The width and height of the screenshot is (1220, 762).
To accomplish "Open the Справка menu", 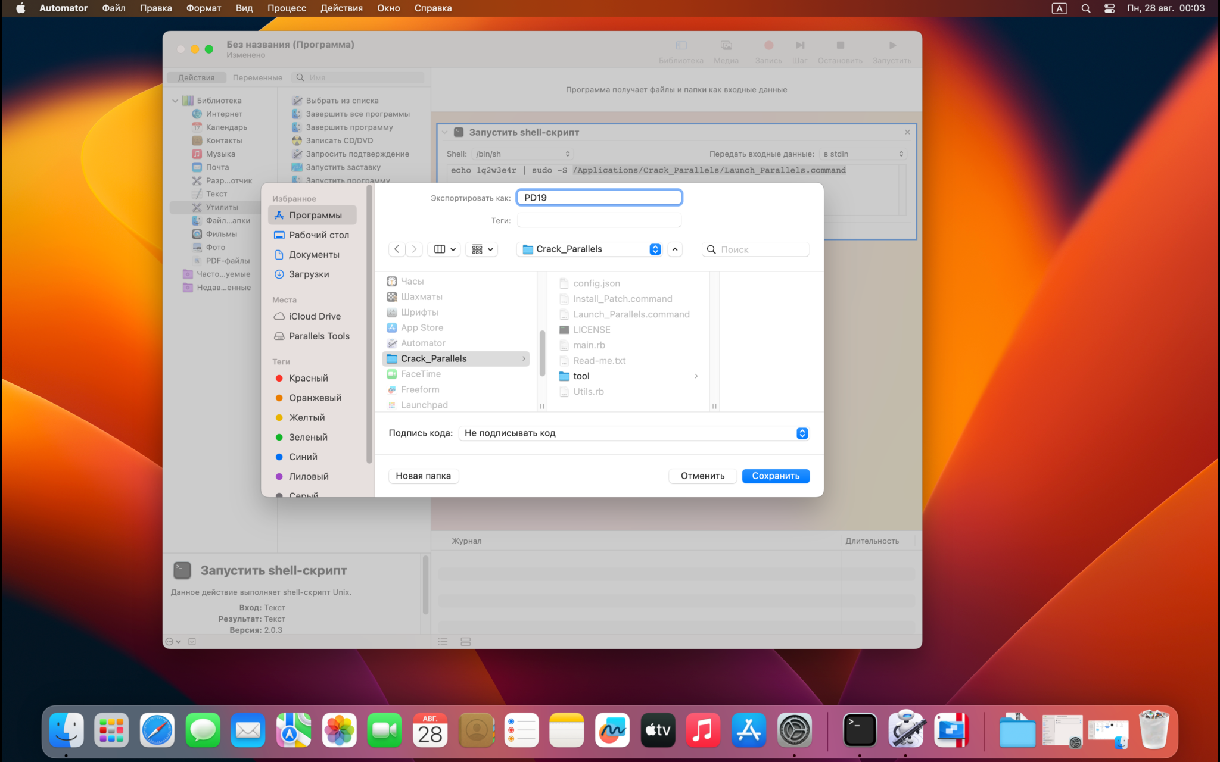I will 433,8.
